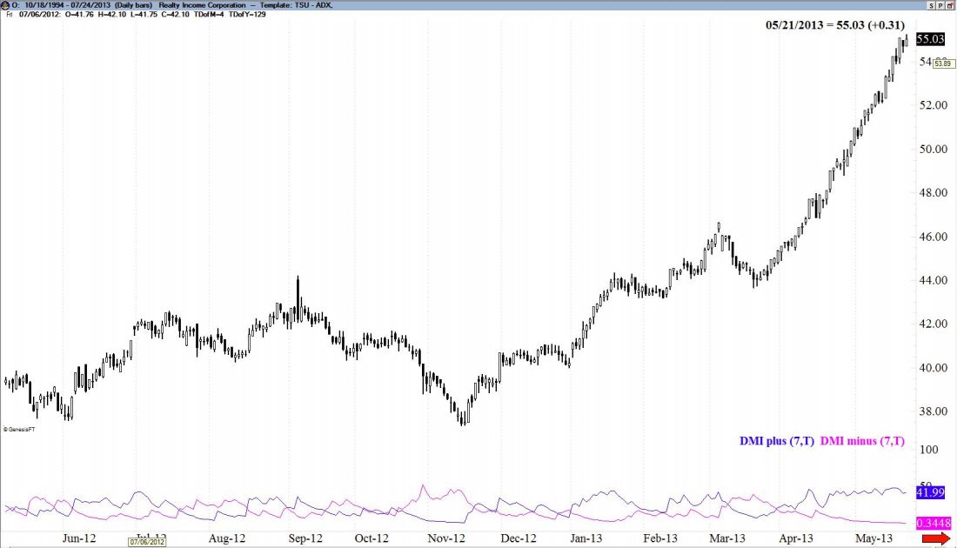Click the red scroll-forward arrow
Screen dimensions: 957x548
click(x=935, y=540)
